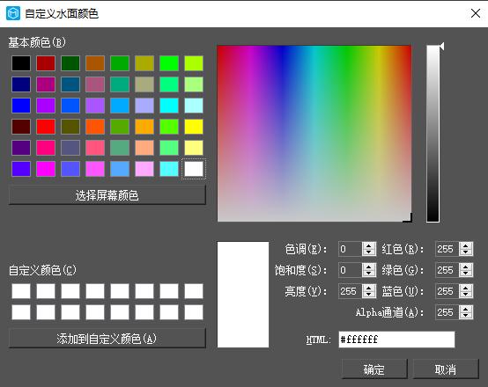Screen dimensions: 488x387
Task: Choose the slate gray-blue basic color swatch
Action: [70, 148]
